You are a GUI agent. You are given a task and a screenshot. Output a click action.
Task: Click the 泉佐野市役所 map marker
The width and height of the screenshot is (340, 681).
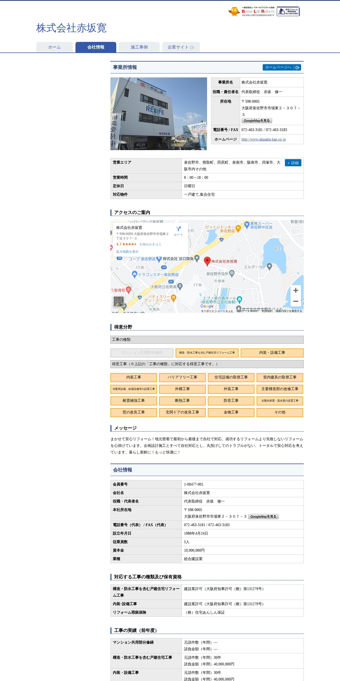click(x=232, y=273)
